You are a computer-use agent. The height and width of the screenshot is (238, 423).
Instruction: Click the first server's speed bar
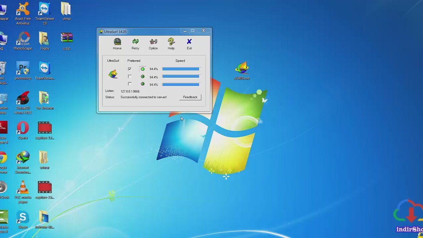click(x=181, y=69)
